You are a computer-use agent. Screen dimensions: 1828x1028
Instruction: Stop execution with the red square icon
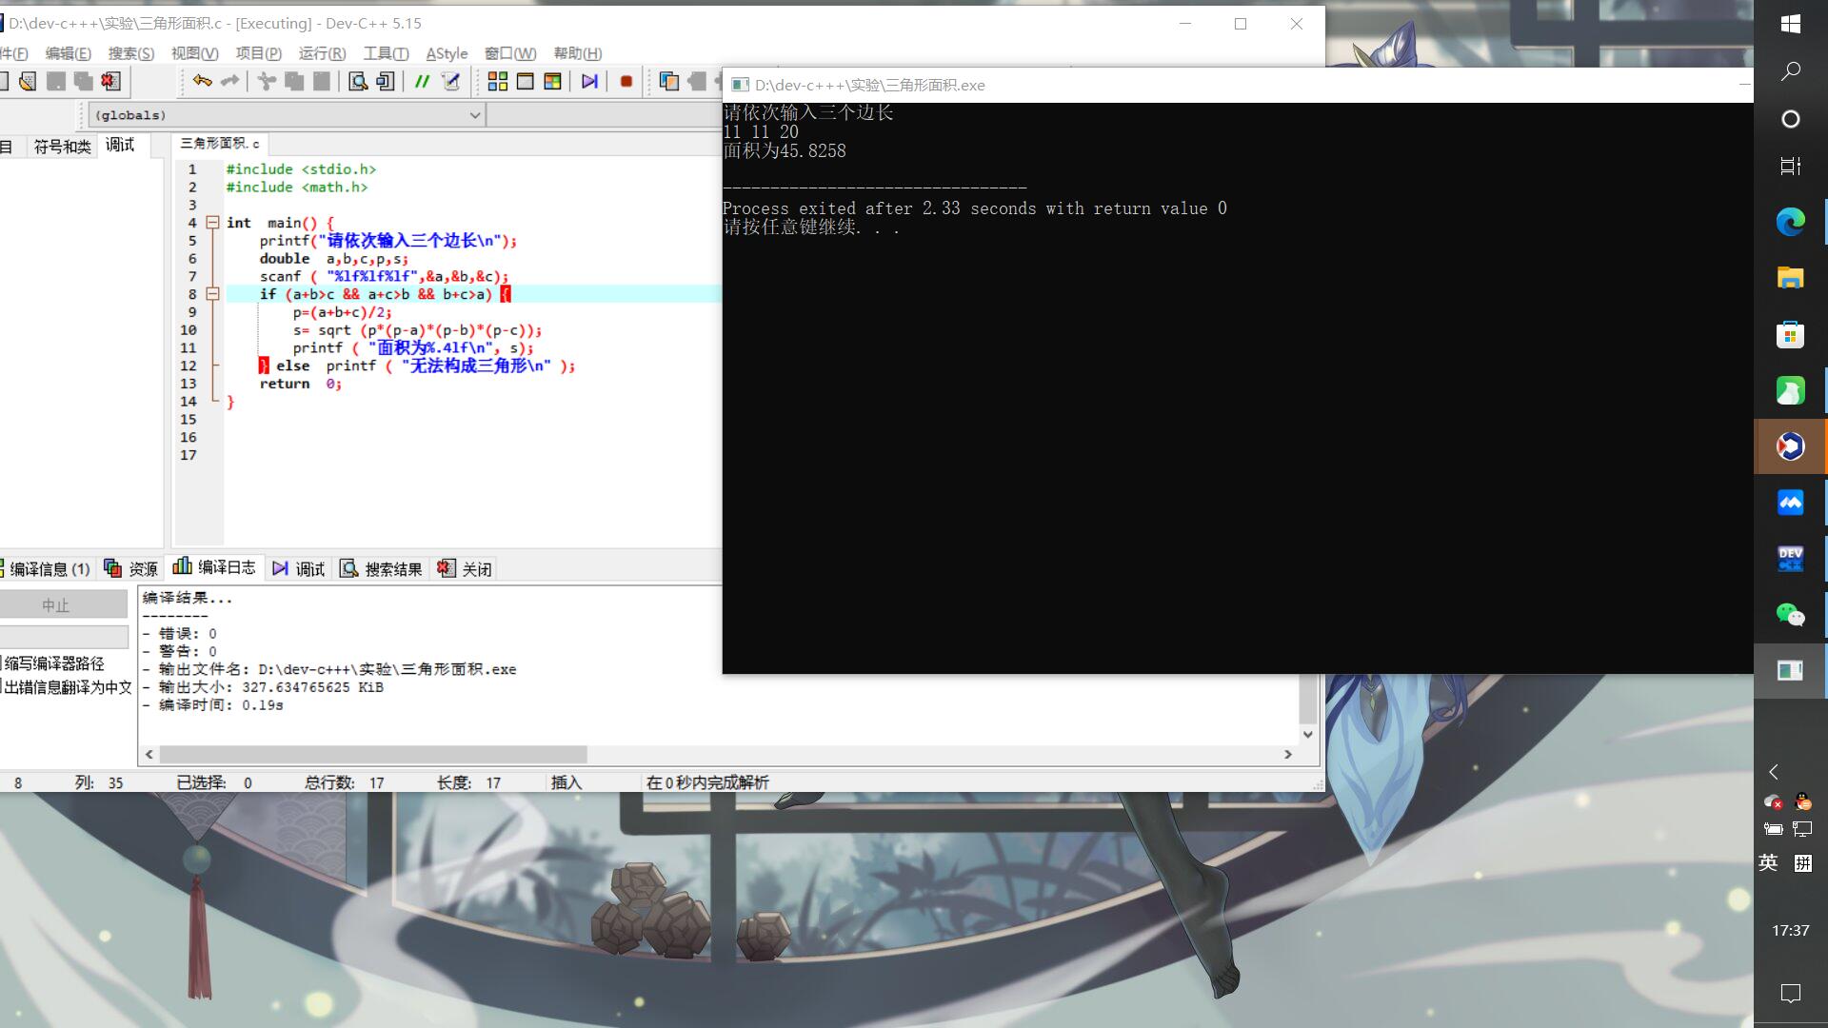626,81
